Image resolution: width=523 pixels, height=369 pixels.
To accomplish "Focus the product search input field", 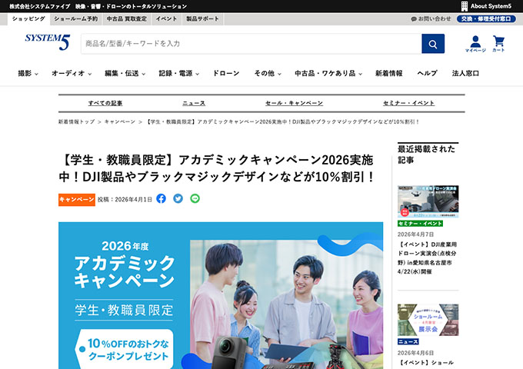I will pyautogui.click(x=252, y=44).
